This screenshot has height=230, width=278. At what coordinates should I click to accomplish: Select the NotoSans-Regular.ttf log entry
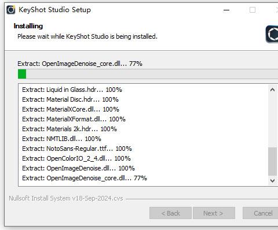coord(77,149)
